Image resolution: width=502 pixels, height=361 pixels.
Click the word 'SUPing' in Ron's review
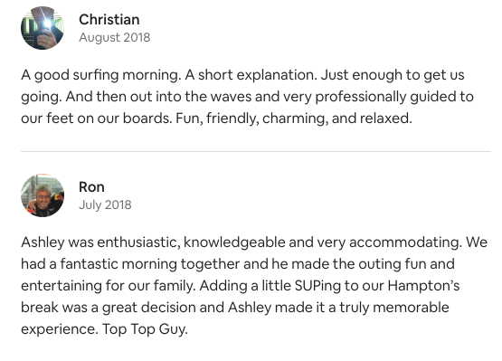[317, 286]
